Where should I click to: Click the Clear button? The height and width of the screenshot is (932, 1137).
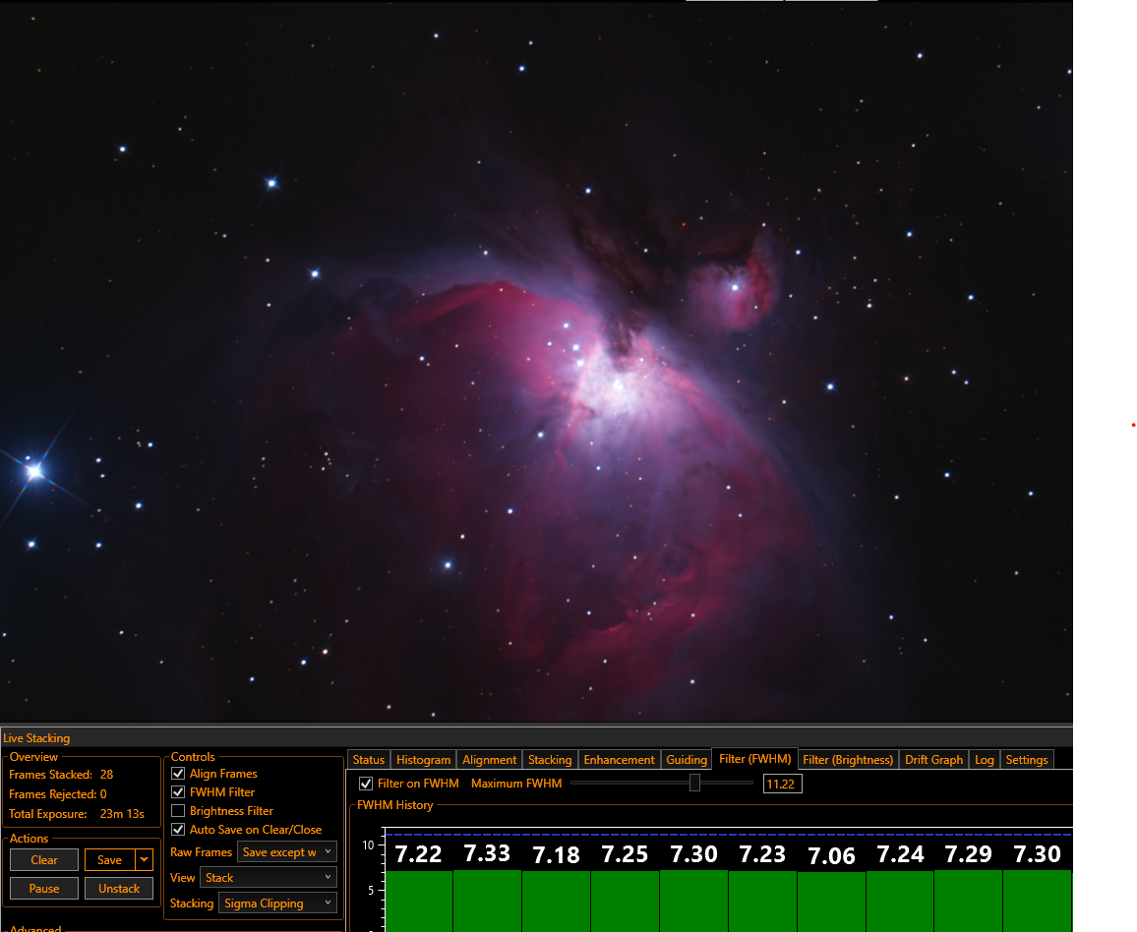[44, 859]
